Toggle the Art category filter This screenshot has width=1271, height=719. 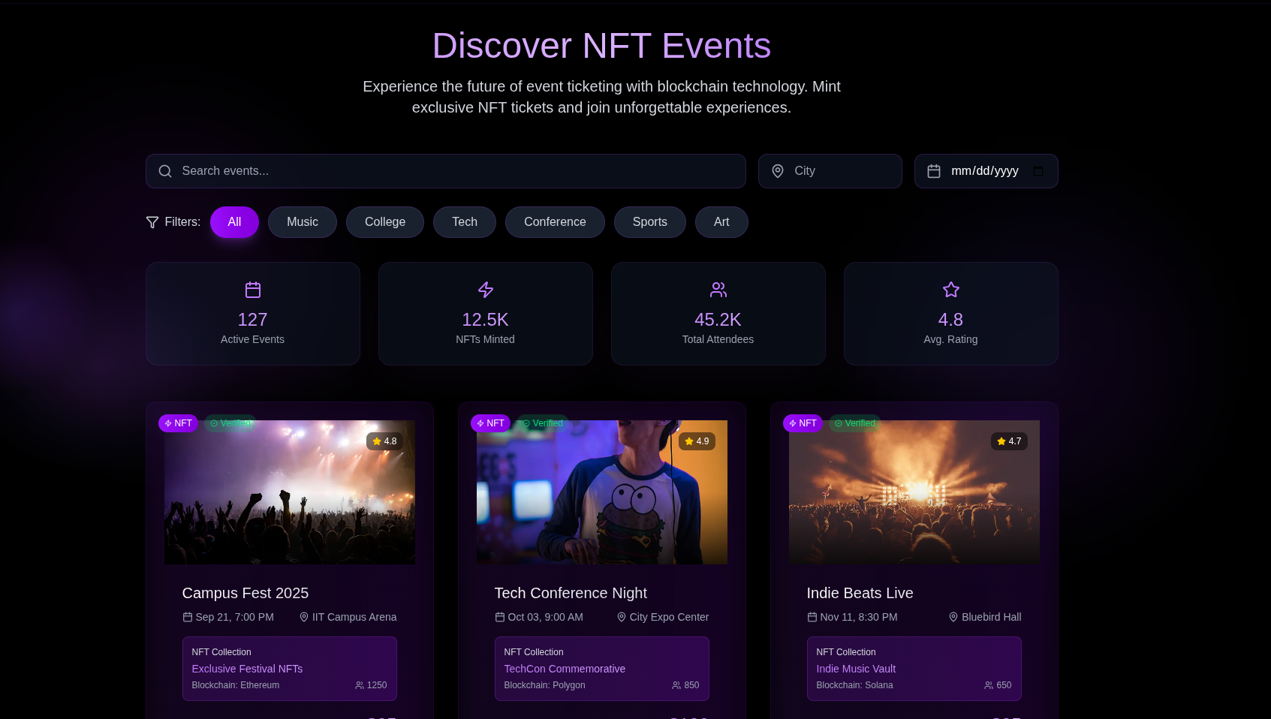pos(721,222)
